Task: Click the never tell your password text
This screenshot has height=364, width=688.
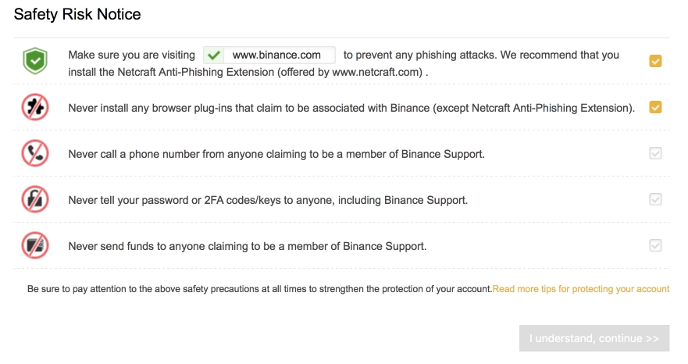Action: (x=268, y=200)
